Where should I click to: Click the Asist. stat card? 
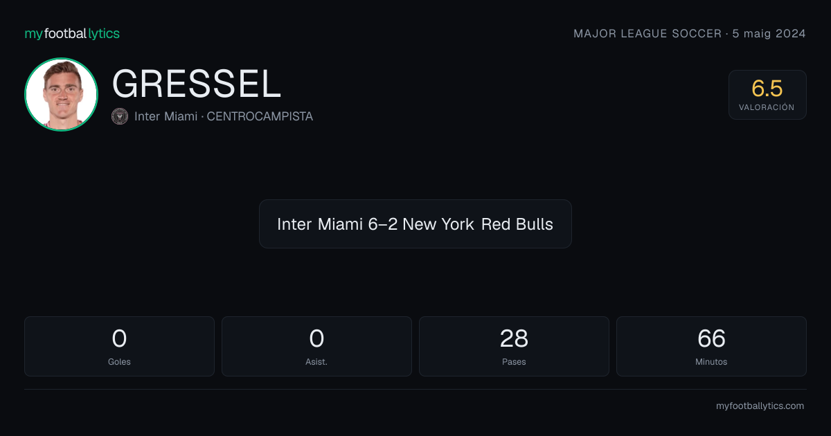point(316,346)
